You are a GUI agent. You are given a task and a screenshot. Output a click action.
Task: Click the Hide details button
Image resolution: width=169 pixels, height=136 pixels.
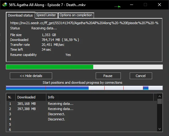(x=31, y=76)
